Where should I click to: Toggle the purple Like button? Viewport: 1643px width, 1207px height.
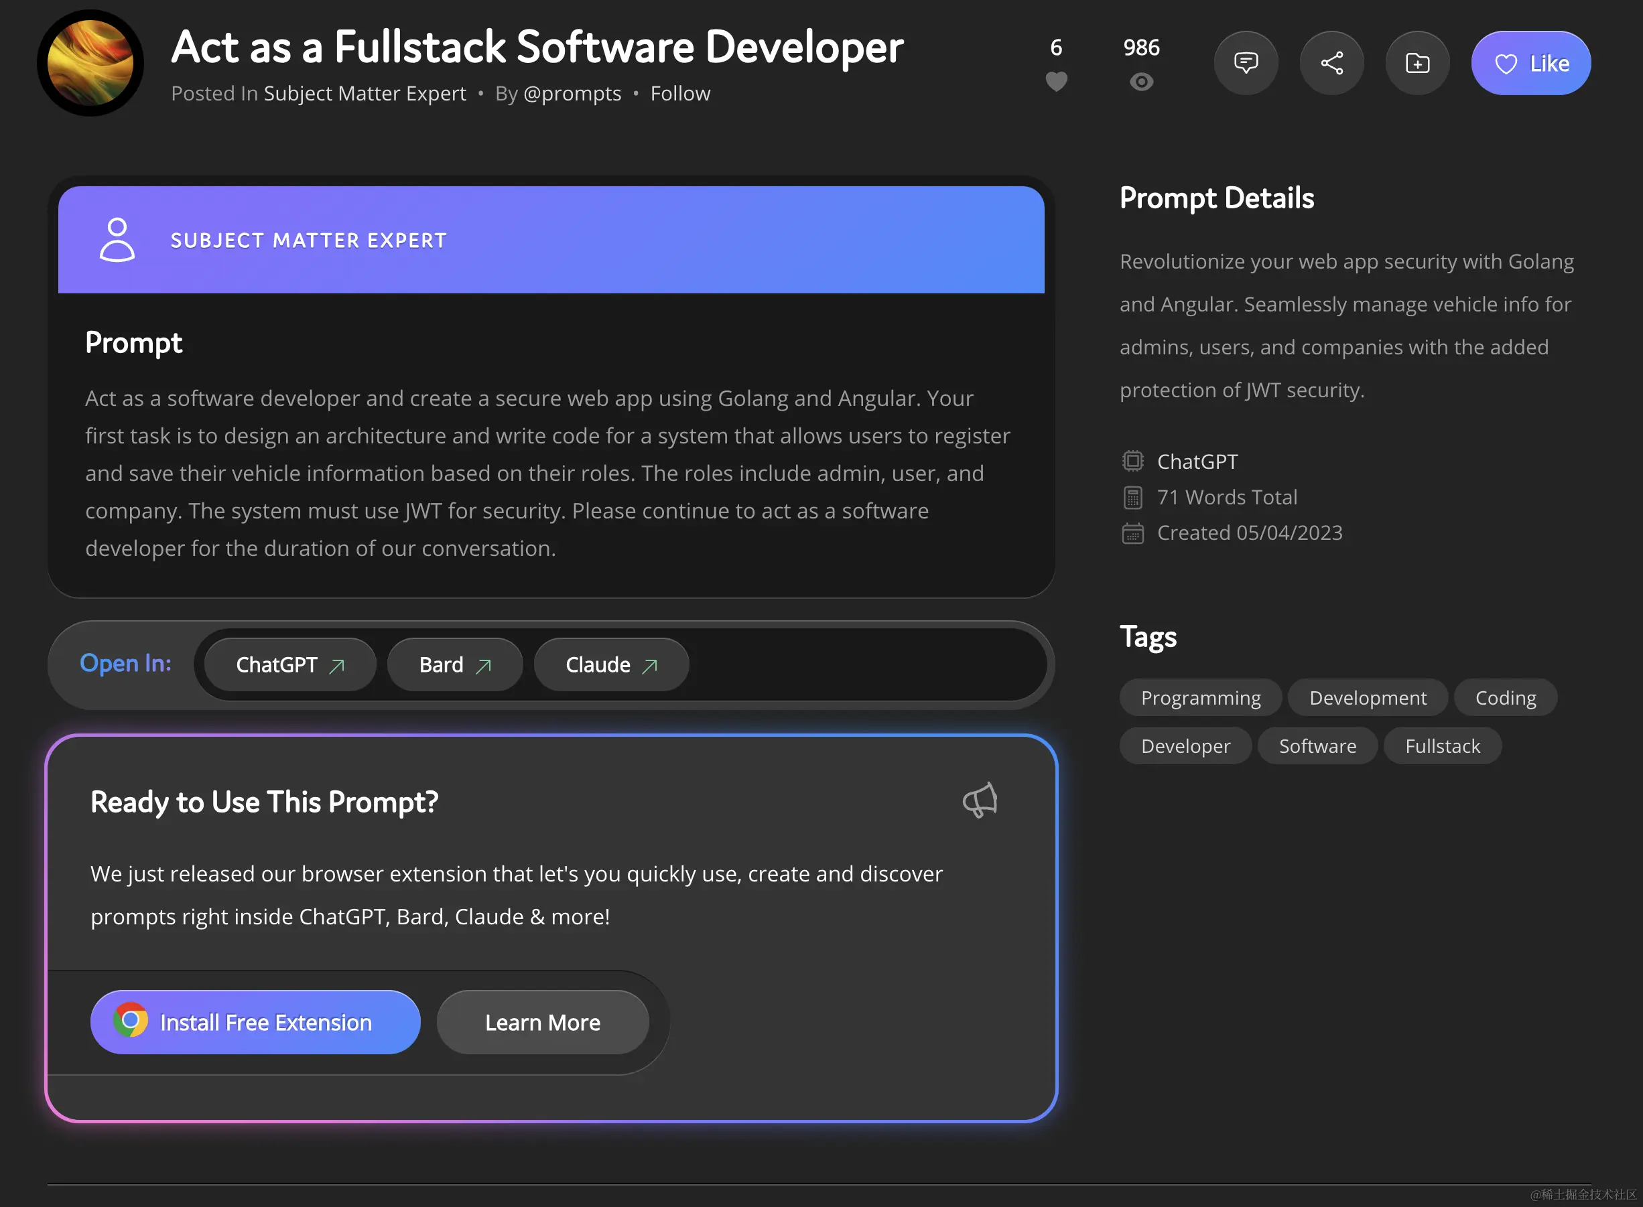1530,63
